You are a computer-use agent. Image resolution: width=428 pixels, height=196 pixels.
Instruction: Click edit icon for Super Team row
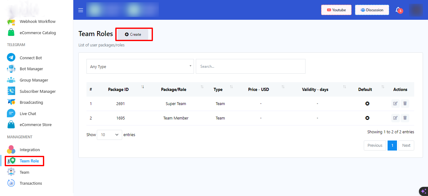tap(395, 103)
